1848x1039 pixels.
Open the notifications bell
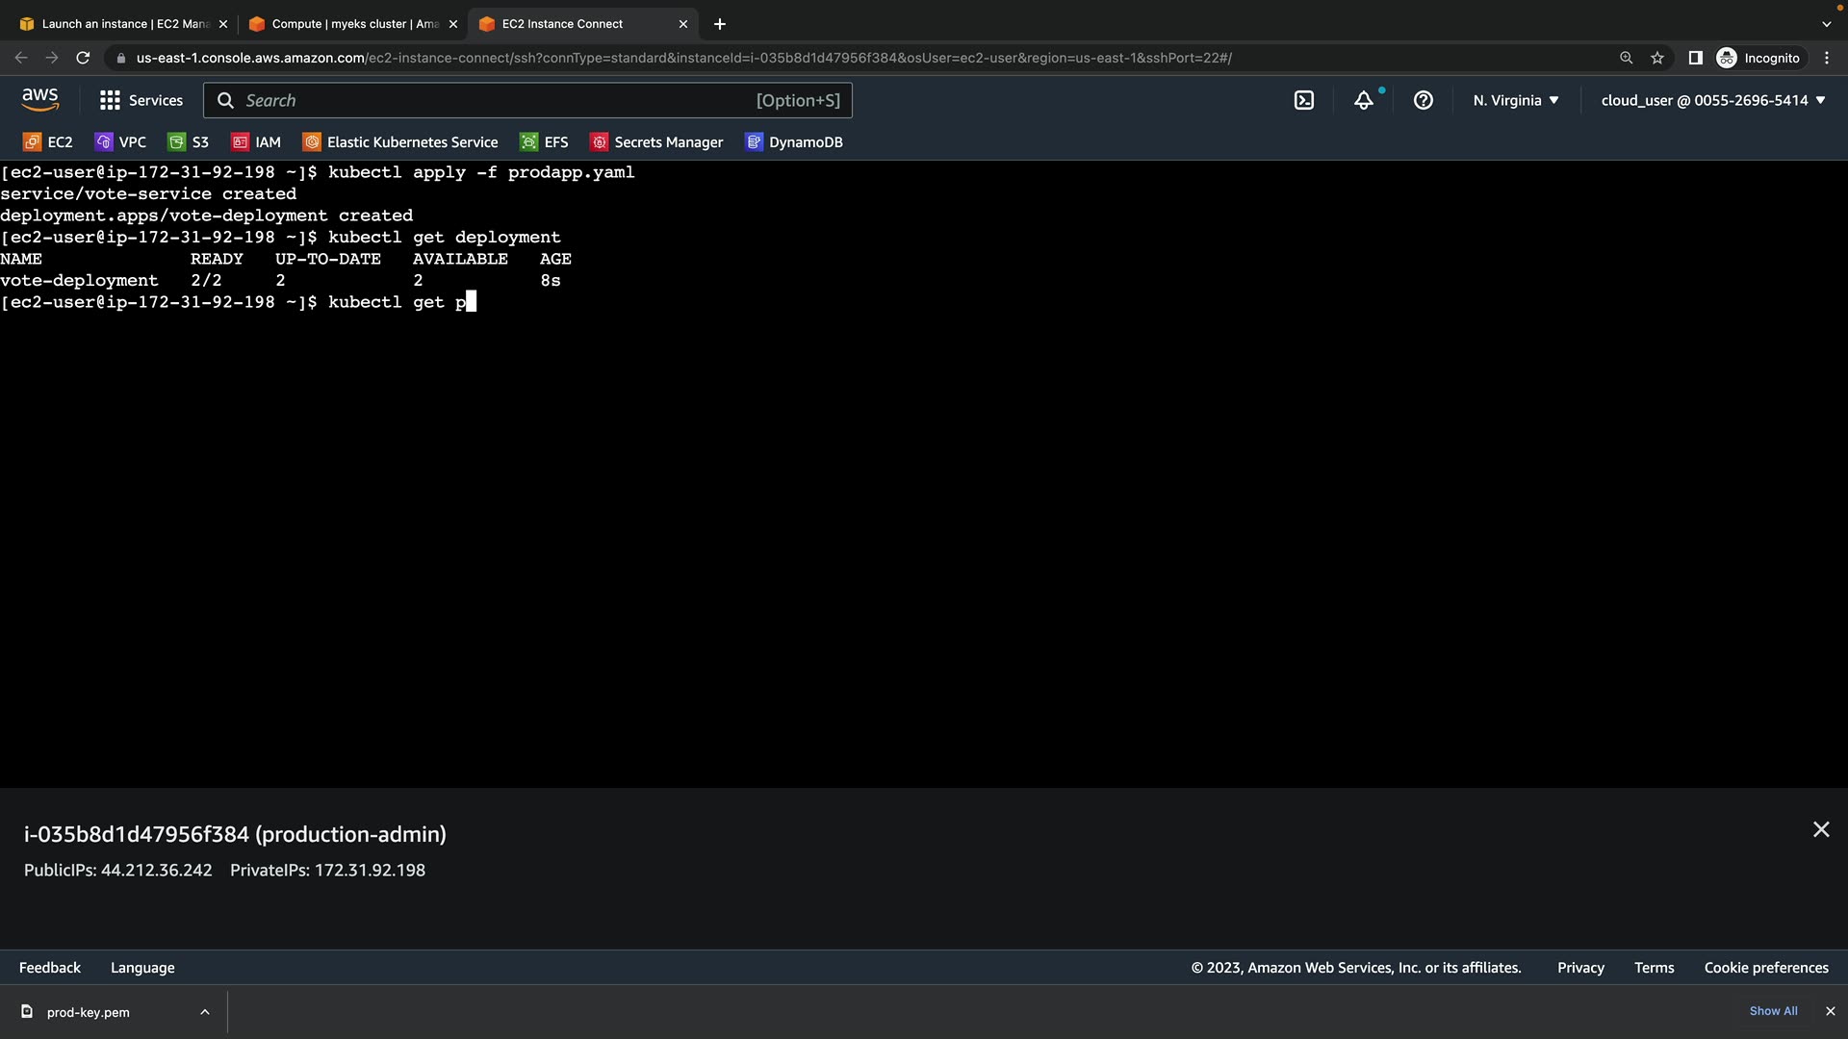[x=1364, y=100]
